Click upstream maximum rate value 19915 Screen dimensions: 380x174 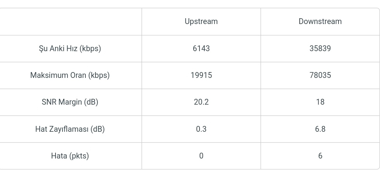pyautogui.click(x=201, y=75)
